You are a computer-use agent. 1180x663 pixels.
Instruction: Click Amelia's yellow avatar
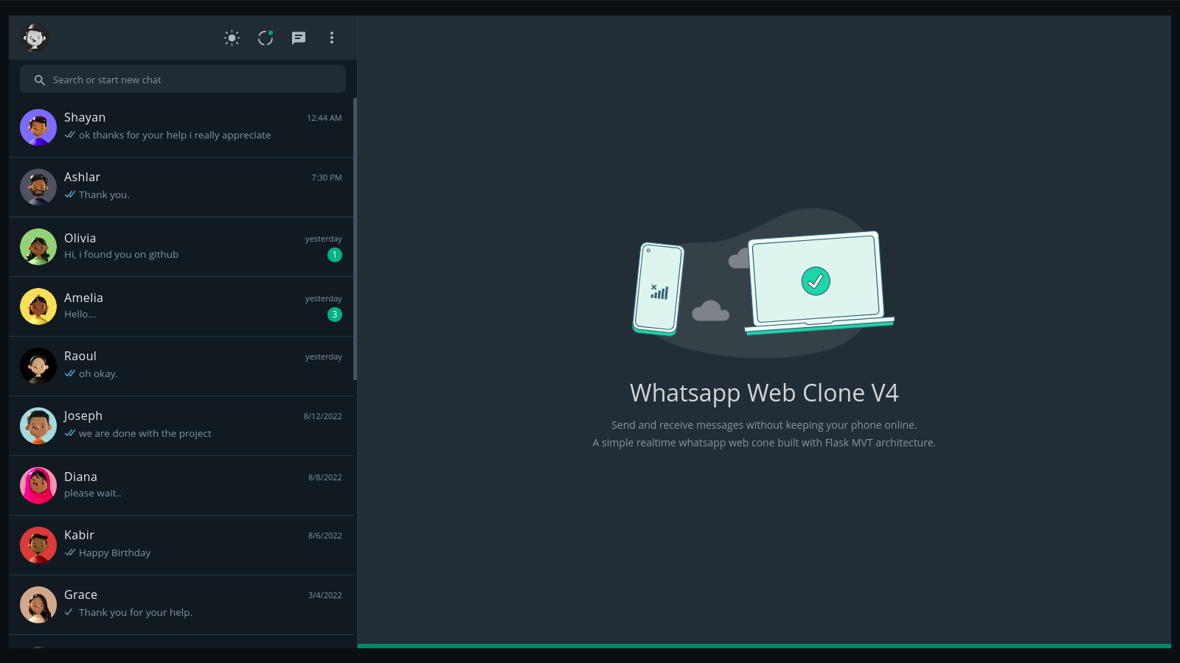(38, 306)
